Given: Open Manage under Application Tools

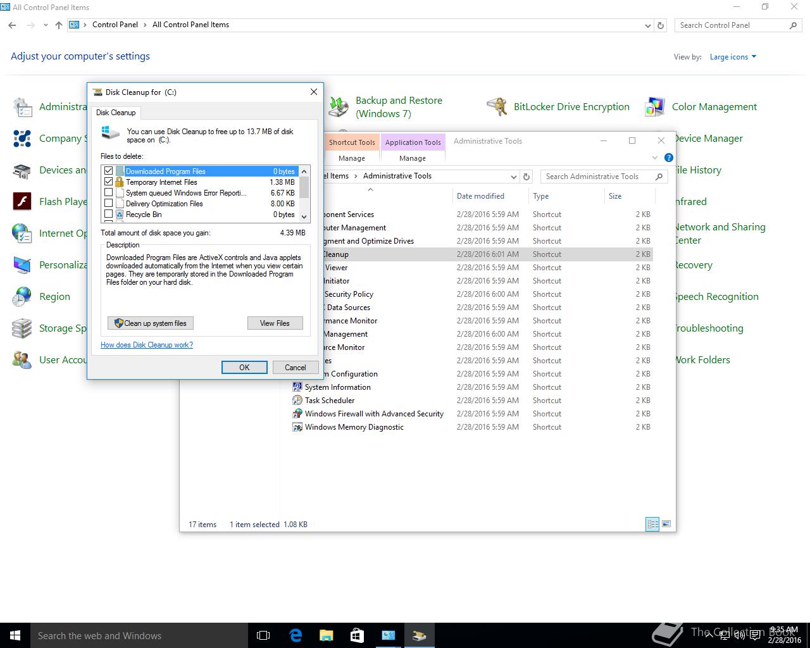Looking at the screenshot, I should pos(413,158).
